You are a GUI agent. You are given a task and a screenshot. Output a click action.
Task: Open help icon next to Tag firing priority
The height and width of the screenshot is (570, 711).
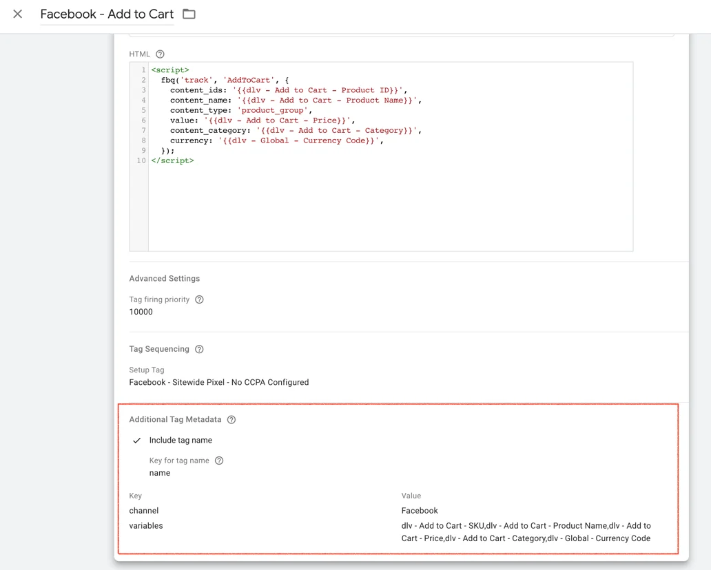point(199,299)
